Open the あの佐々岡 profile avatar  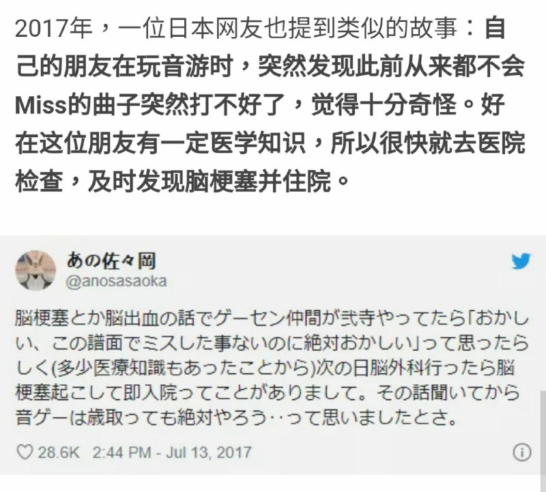[35, 270]
